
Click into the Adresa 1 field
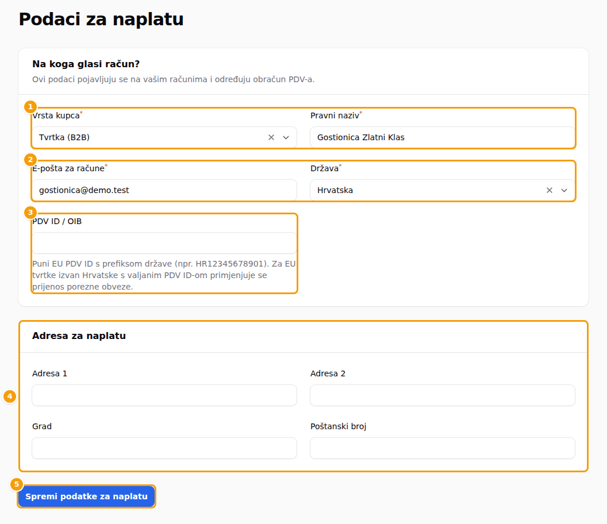(164, 395)
